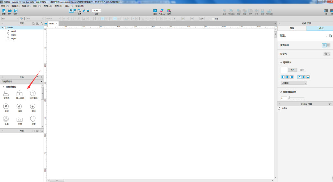Click the search icon in Pages panel
This screenshot has width=333, height=182.
(x=42, y=23)
